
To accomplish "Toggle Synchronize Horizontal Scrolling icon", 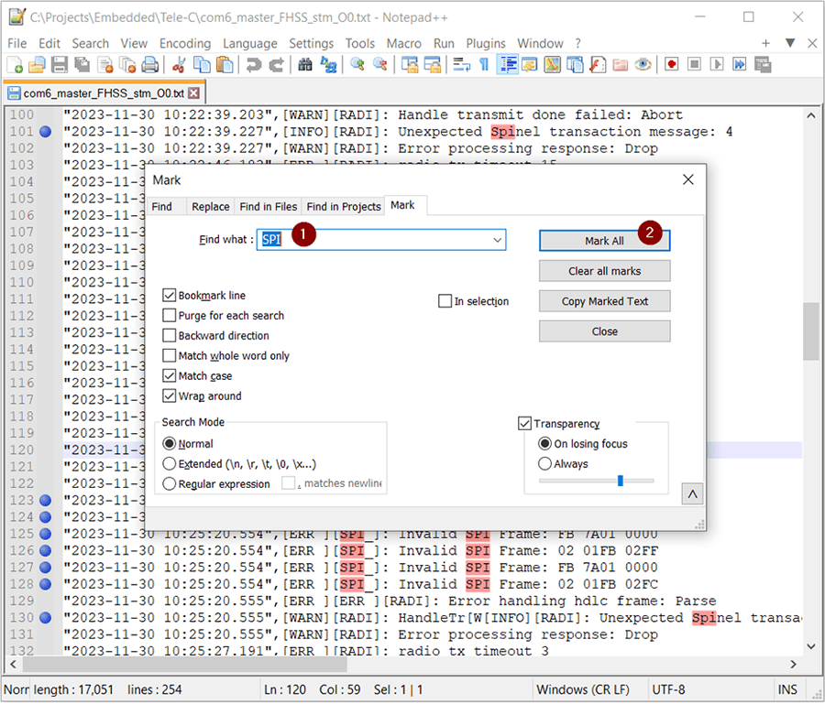I will tap(432, 65).
